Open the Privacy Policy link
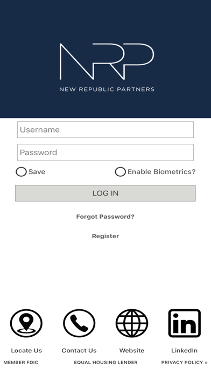The width and height of the screenshot is (211, 375). click(185, 362)
